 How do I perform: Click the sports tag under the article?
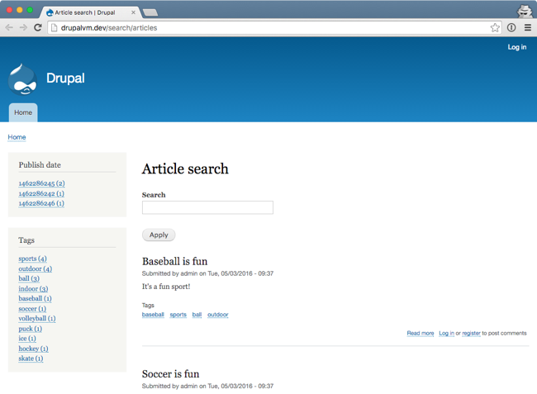[178, 315]
